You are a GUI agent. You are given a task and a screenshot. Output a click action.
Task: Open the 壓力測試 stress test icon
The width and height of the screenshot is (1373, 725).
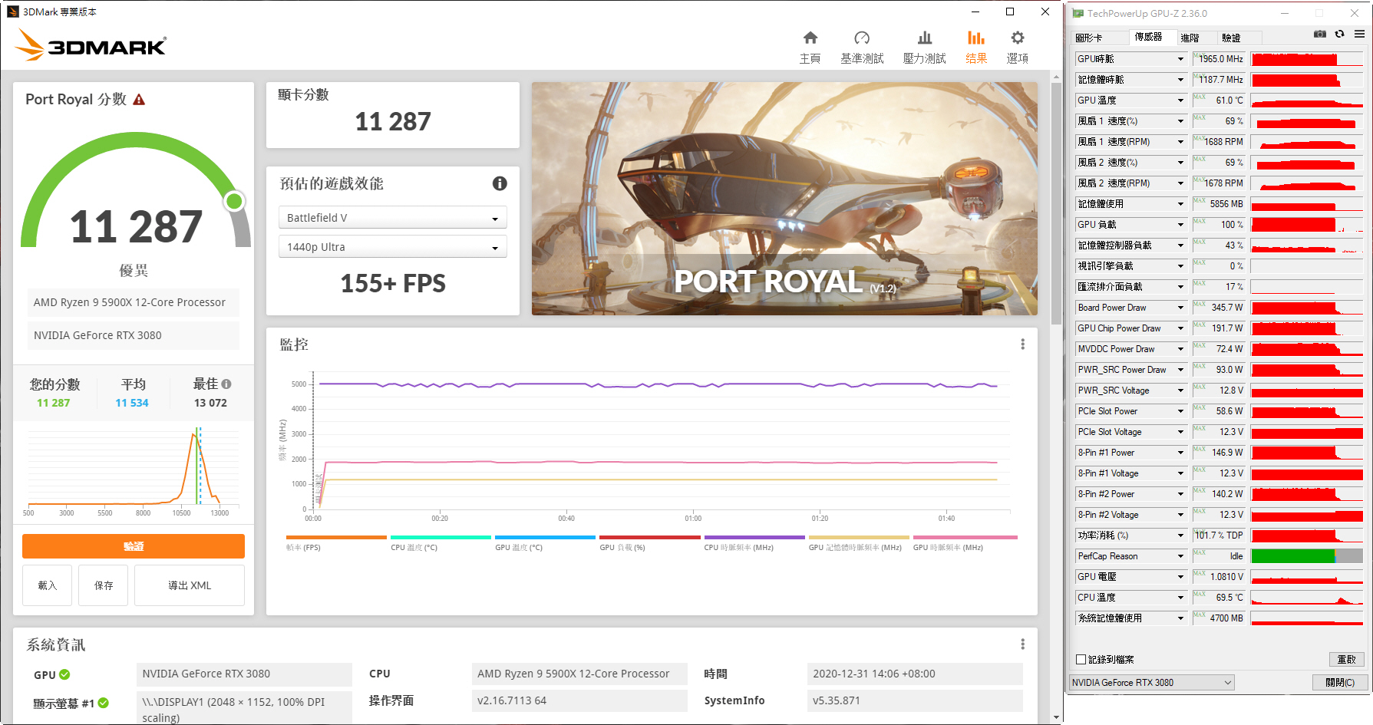click(925, 38)
